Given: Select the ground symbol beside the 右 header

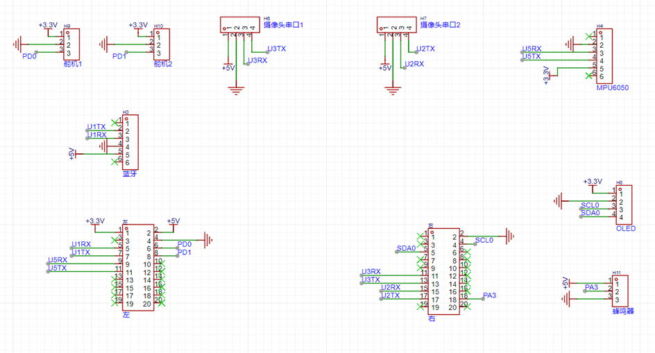Looking at the screenshot, I should pos(510,236).
